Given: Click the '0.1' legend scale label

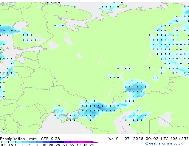Looking at the screenshot, I should tap(3, 145).
